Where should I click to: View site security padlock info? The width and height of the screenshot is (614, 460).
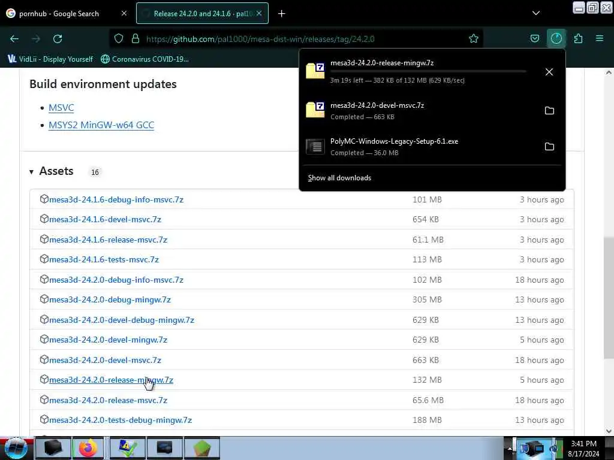point(136,39)
